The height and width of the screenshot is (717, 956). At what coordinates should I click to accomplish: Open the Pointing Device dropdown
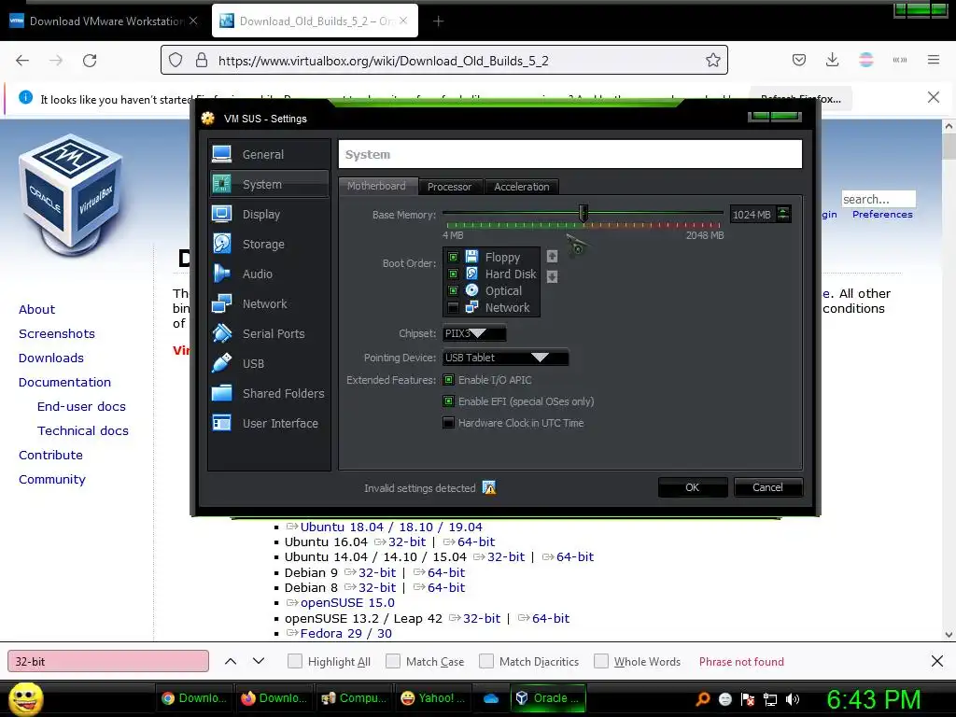coord(505,358)
